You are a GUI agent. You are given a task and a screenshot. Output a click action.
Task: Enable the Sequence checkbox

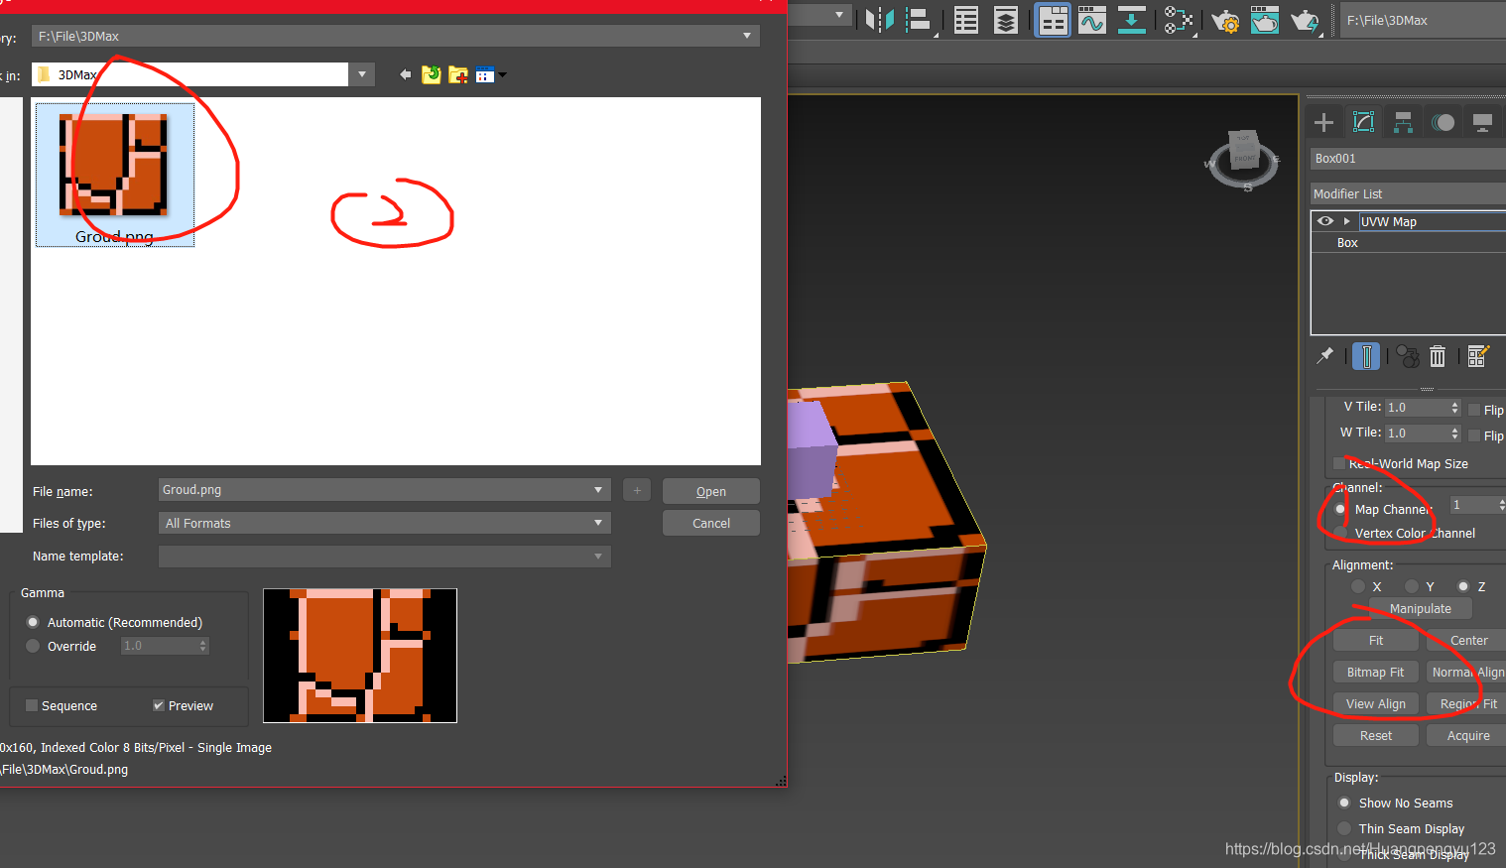click(32, 705)
